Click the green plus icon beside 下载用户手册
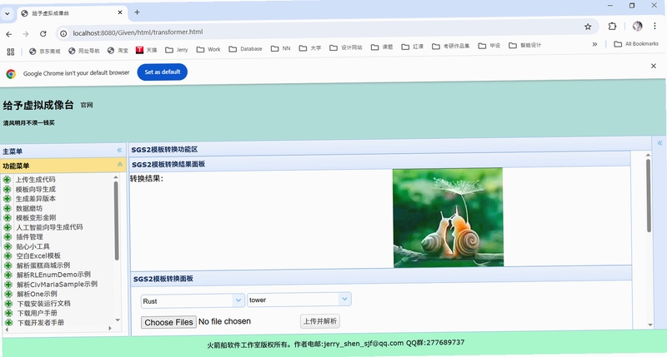Screen dimensions: 667x357 [8, 313]
